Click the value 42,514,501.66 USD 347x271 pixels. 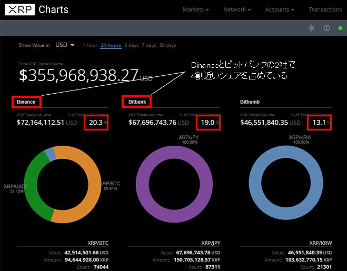pos(86,253)
